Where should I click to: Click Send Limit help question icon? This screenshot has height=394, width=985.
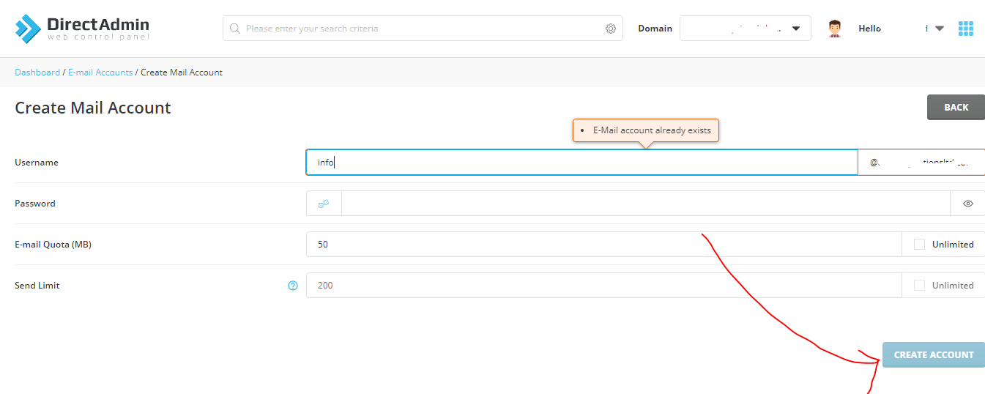coord(293,286)
